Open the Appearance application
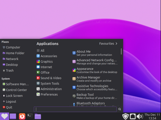 [x=95, y=70]
